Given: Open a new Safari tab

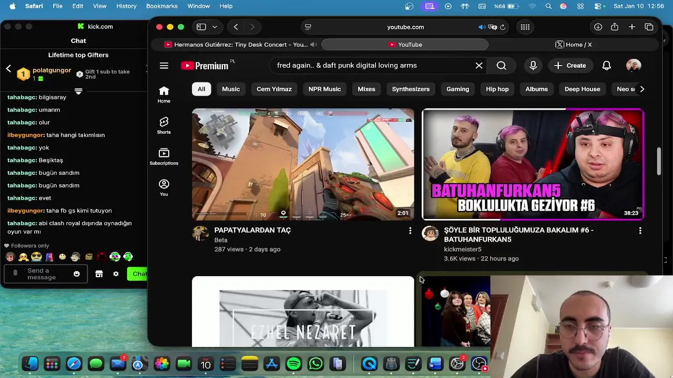Looking at the screenshot, I should 632,27.
